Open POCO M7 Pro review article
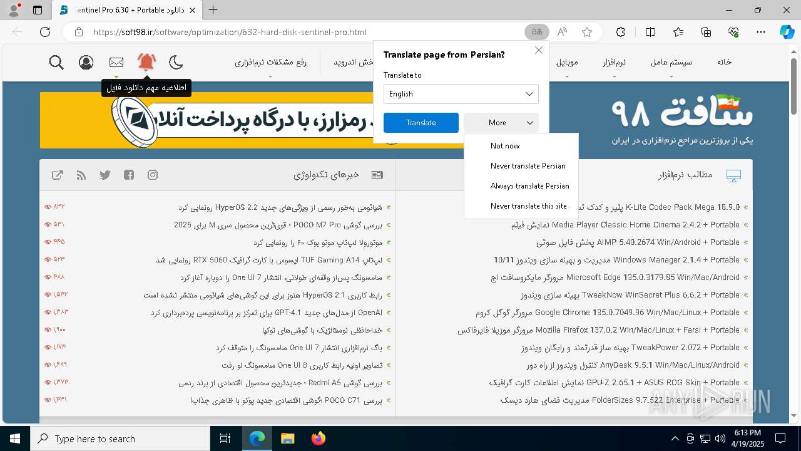801x451 pixels. click(x=278, y=224)
